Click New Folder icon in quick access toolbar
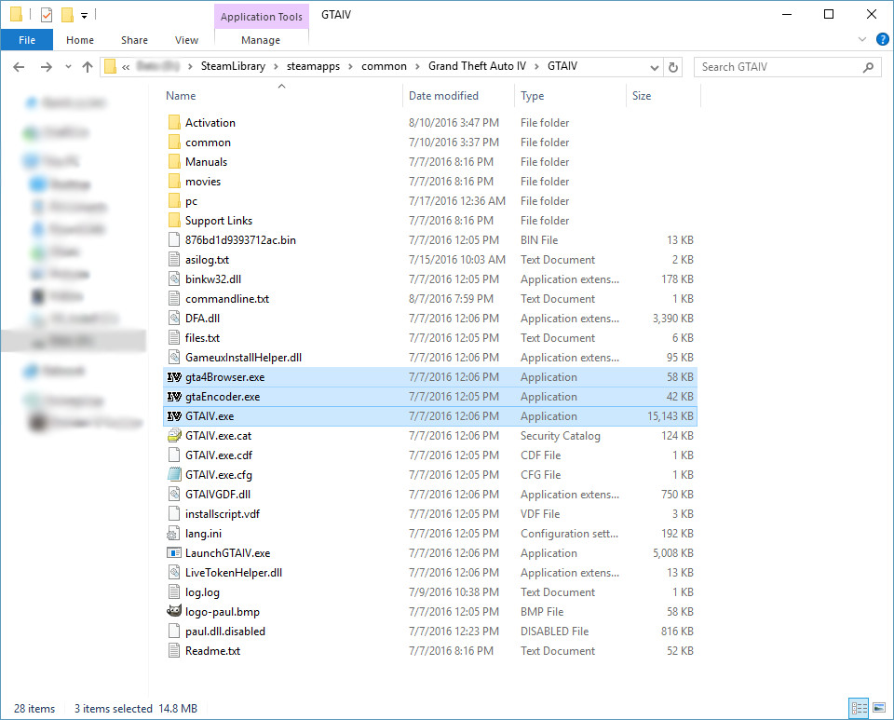The image size is (894, 720). click(x=67, y=15)
